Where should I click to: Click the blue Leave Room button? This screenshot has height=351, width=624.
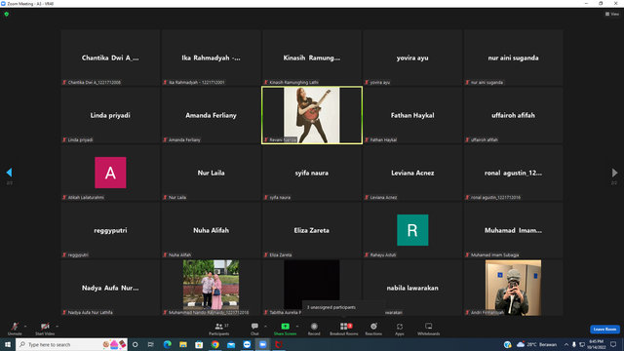[604, 330]
